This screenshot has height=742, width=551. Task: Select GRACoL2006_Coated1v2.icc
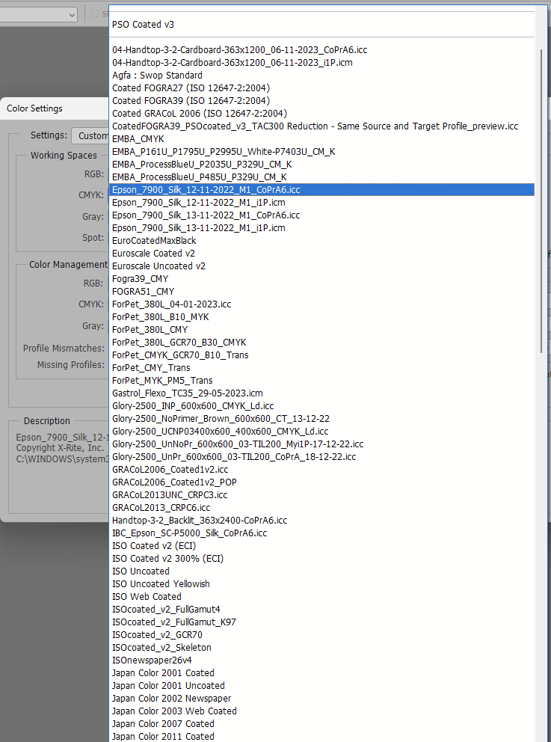[321, 470]
